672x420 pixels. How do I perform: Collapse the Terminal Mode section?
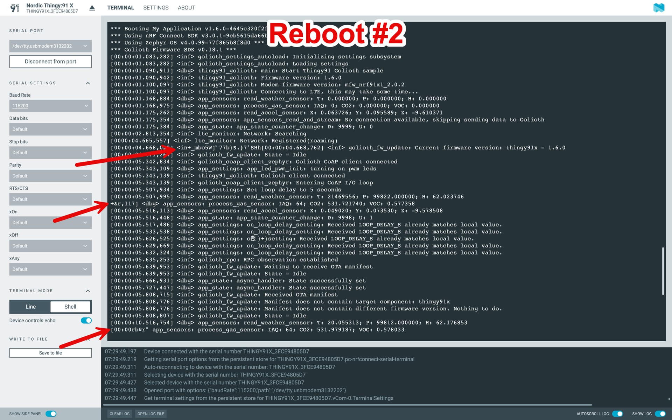88,291
